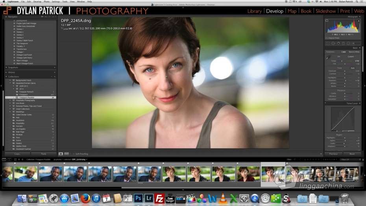Toggle shadow clipping indicator on histogram
This screenshot has height=206, width=366.
[x=327, y=20]
